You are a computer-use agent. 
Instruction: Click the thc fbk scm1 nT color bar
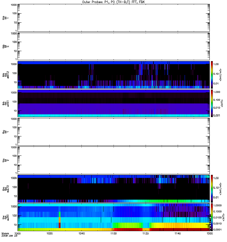[212, 217]
